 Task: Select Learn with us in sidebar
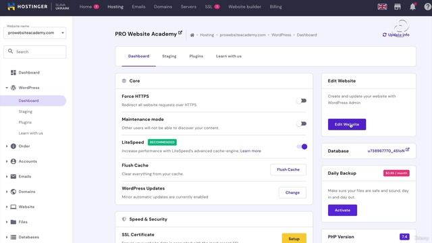pos(30,133)
